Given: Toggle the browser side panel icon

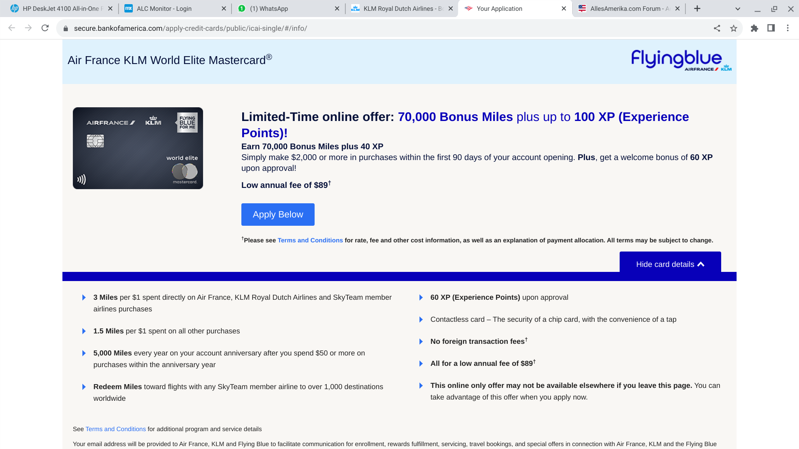Looking at the screenshot, I should (771, 28).
